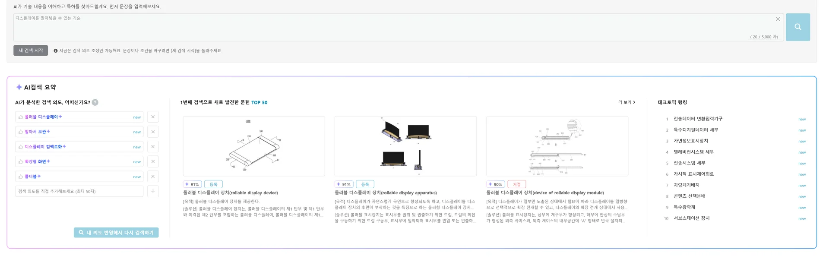The height and width of the screenshot is (262, 829).
Task: Focus the add search intent input field
Action: [79, 191]
